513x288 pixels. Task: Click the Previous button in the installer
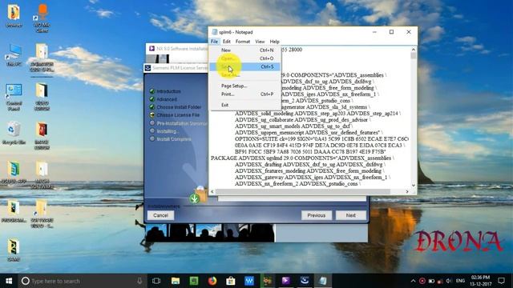[x=316, y=215]
